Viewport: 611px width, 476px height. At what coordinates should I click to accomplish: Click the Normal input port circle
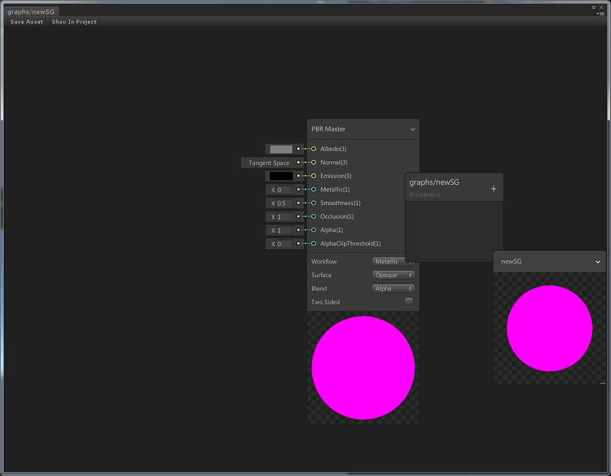[x=313, y=162]
